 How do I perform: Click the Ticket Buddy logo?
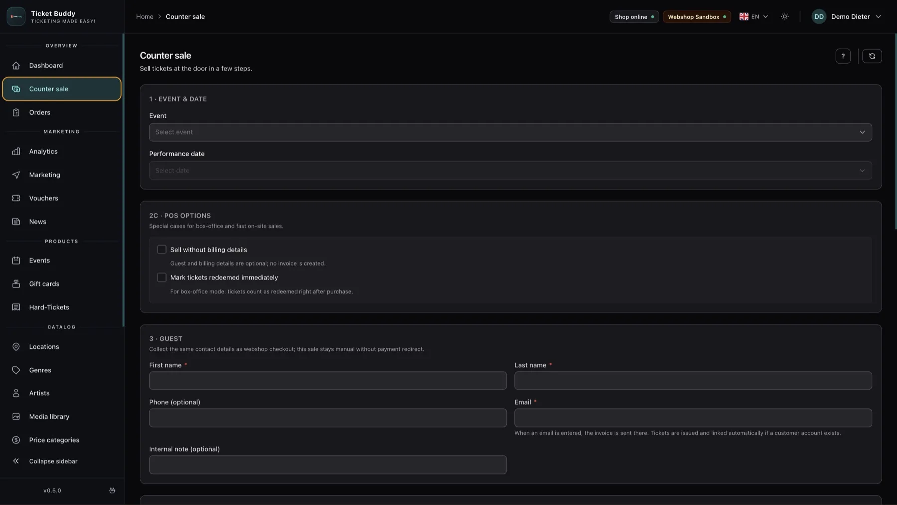click(x=16, y=16)
